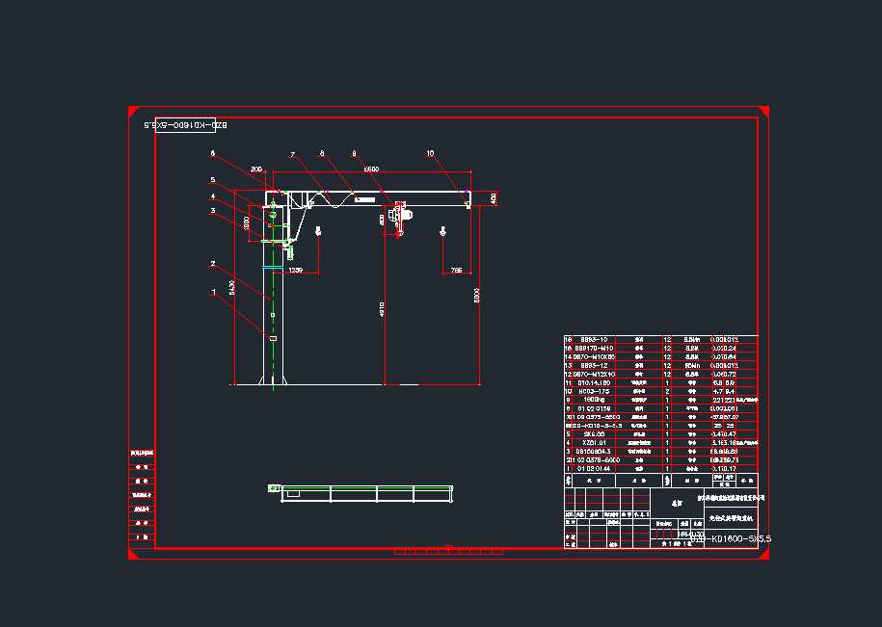Select the 5000 height dimension text
The height and width of the screenshot is (627, 882).
[x=476, y=297]
